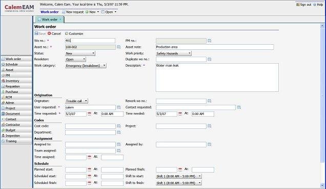This screenshot has height=189, width=326.
Task: Open the Shift to finish dropdown
Action: click(x=179, y=183)
